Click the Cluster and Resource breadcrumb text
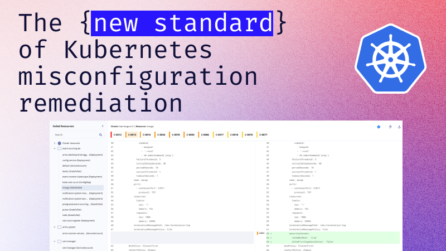446x251 pixels. pos(132,127)
